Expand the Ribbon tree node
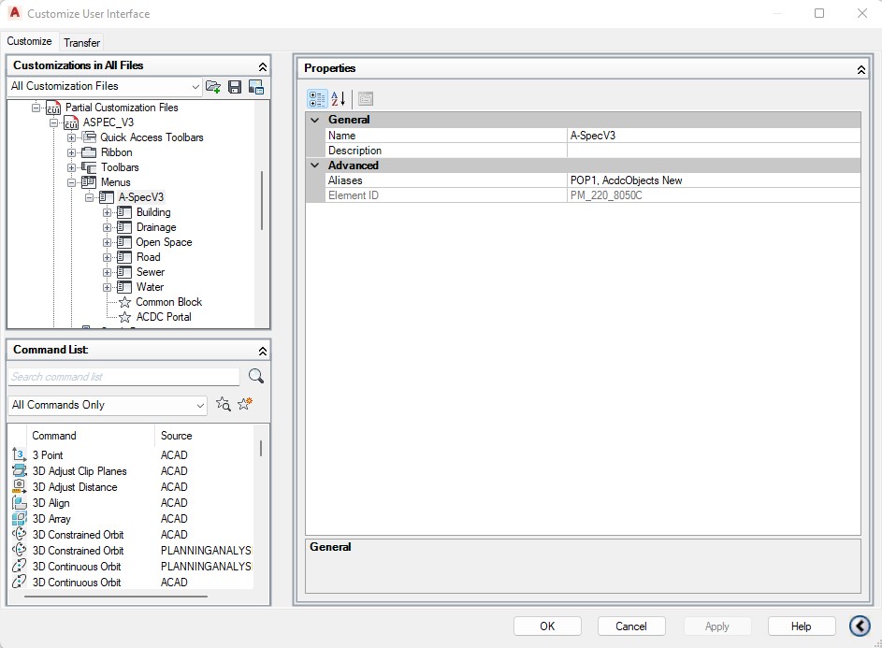This screenshot has height=648, width=882. [71, 152]
